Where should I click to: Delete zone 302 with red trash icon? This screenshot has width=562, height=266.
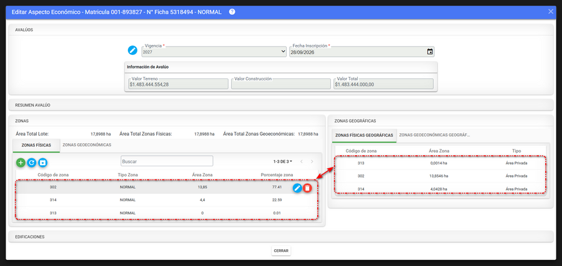click(x=307, y=188)
